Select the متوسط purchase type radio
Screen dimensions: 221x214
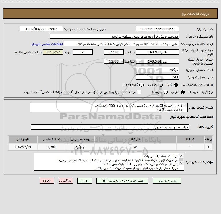[166, 92]
